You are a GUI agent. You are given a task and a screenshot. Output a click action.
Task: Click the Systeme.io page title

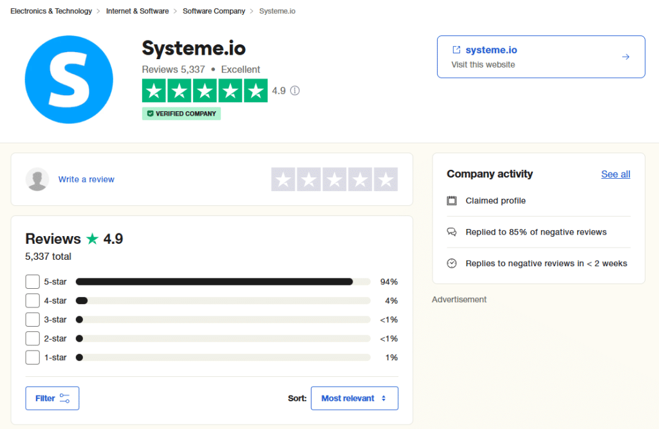pos(194,48)
